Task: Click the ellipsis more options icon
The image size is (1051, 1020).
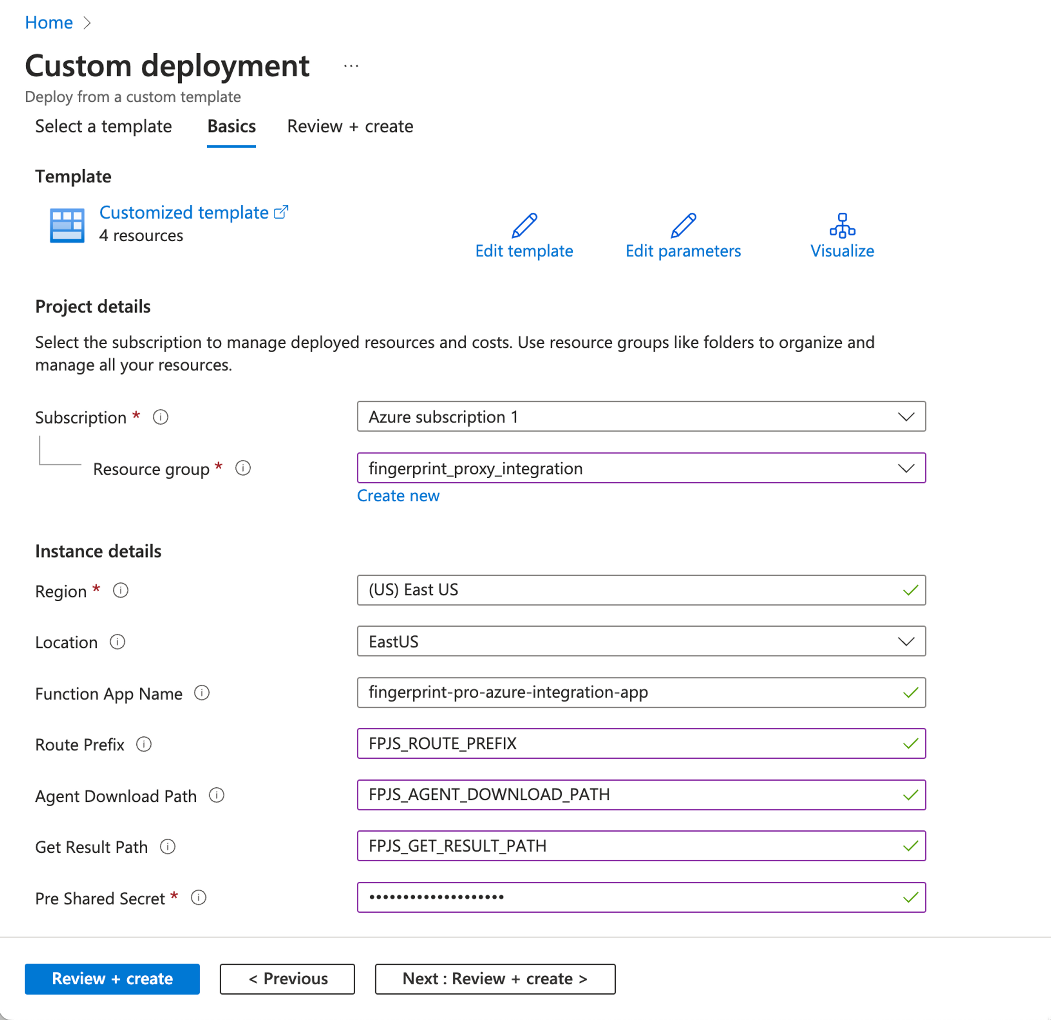Action: coord(351,66)
